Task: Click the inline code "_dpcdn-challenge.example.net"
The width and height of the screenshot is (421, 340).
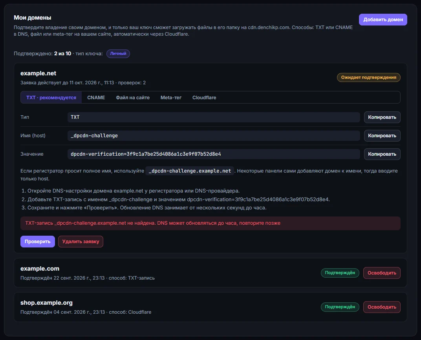Action: point(190,171)
